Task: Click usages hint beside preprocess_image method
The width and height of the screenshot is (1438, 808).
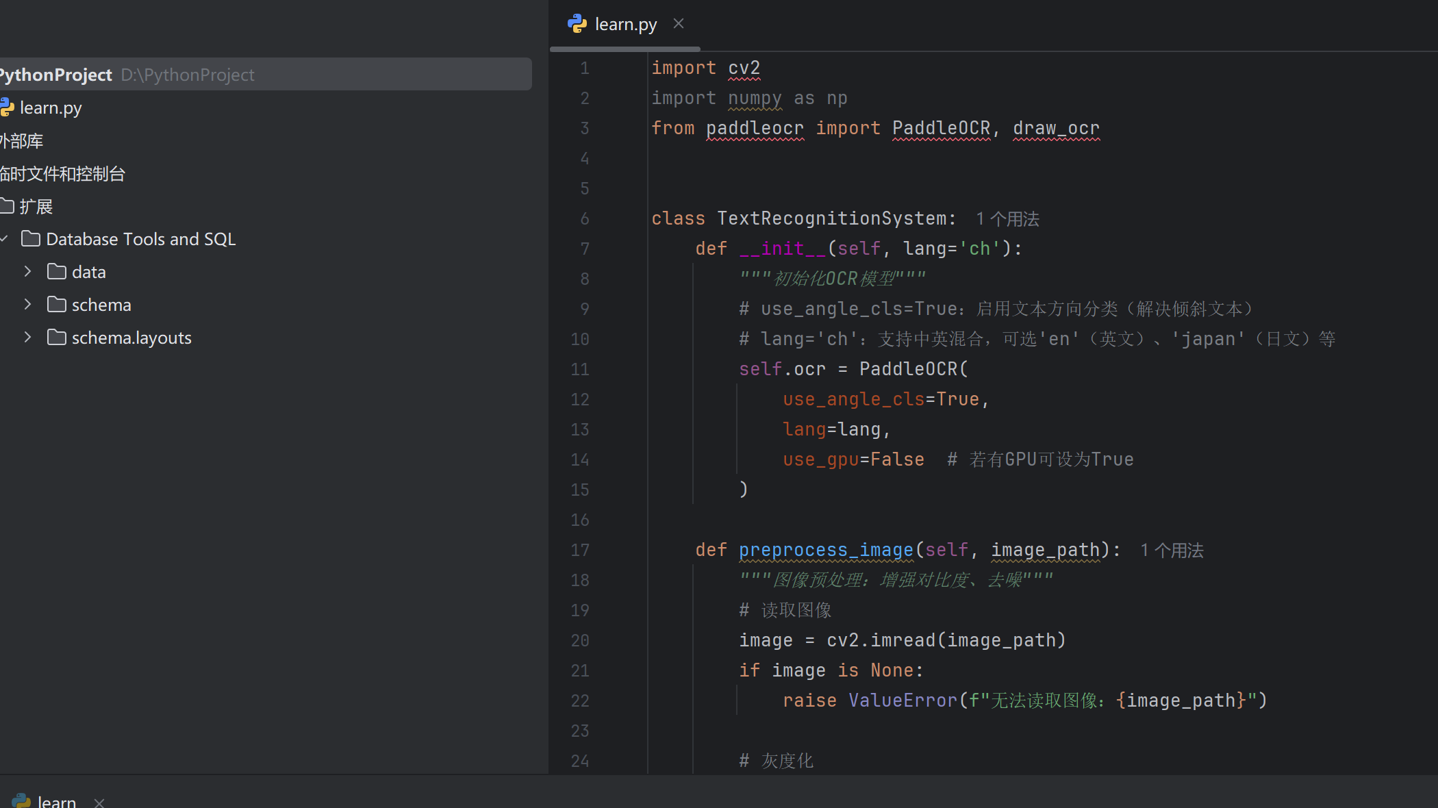Action: pos(1172,551)
